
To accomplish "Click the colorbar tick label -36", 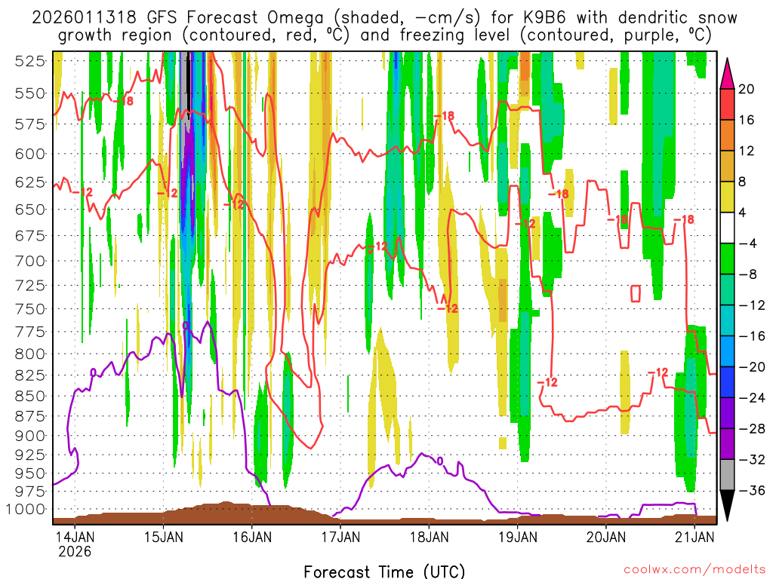I will (752, 491).
